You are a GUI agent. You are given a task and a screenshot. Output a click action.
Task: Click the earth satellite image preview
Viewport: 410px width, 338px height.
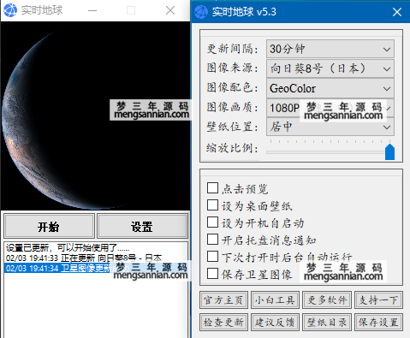click(96, 116)
